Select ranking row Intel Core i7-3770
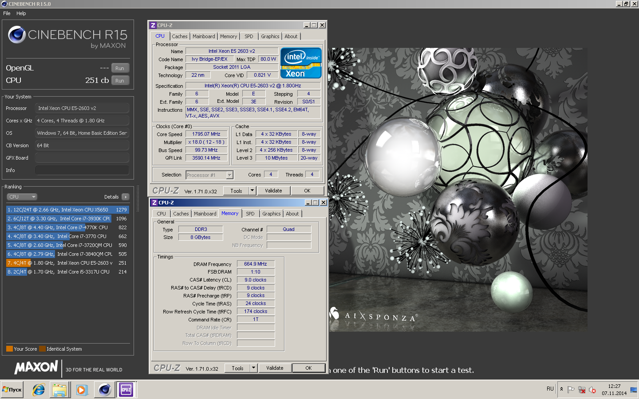The image size is (639, 399). point(67,236)
